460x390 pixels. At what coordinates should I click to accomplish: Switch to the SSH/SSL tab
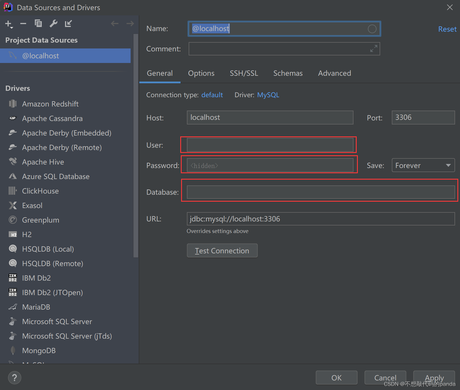(x=244, y=73)
